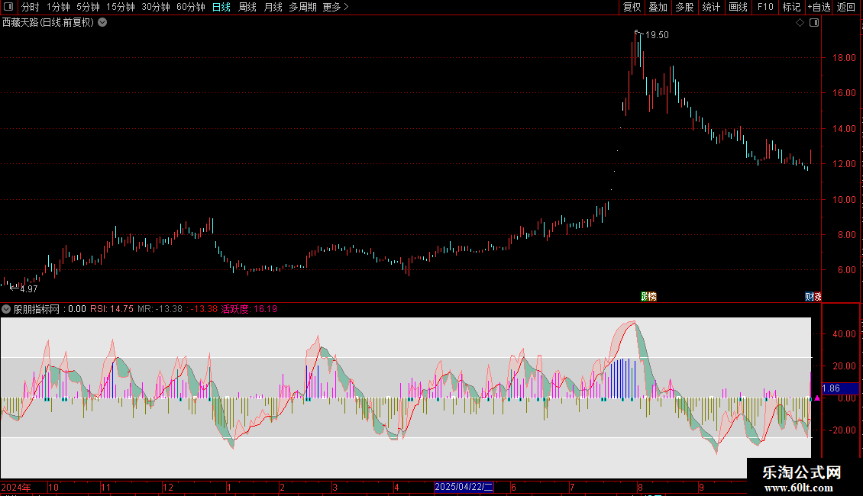Screen dimensions: 863x496
Task: Click the 叠加 overlay button
Action: tap(658, 7)
